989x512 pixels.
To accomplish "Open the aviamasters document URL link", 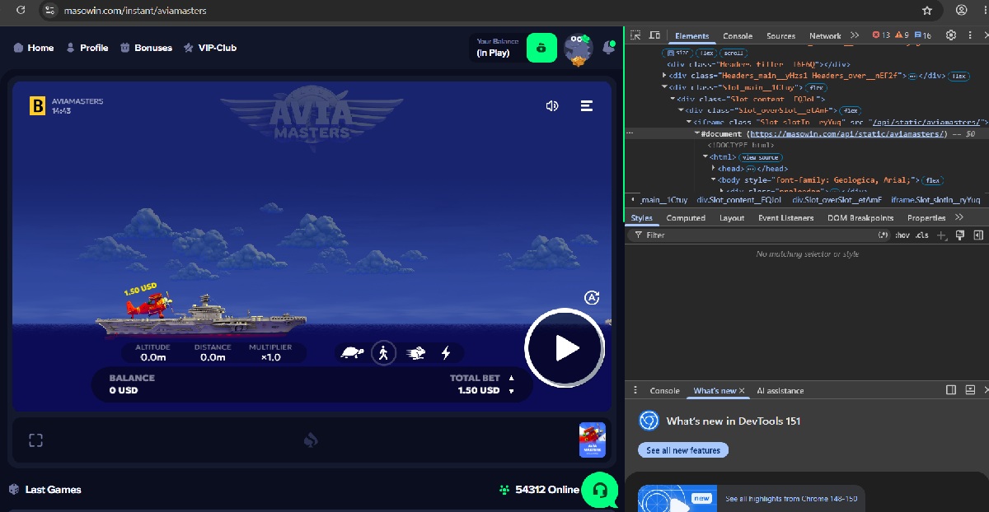I will (846, 133).
